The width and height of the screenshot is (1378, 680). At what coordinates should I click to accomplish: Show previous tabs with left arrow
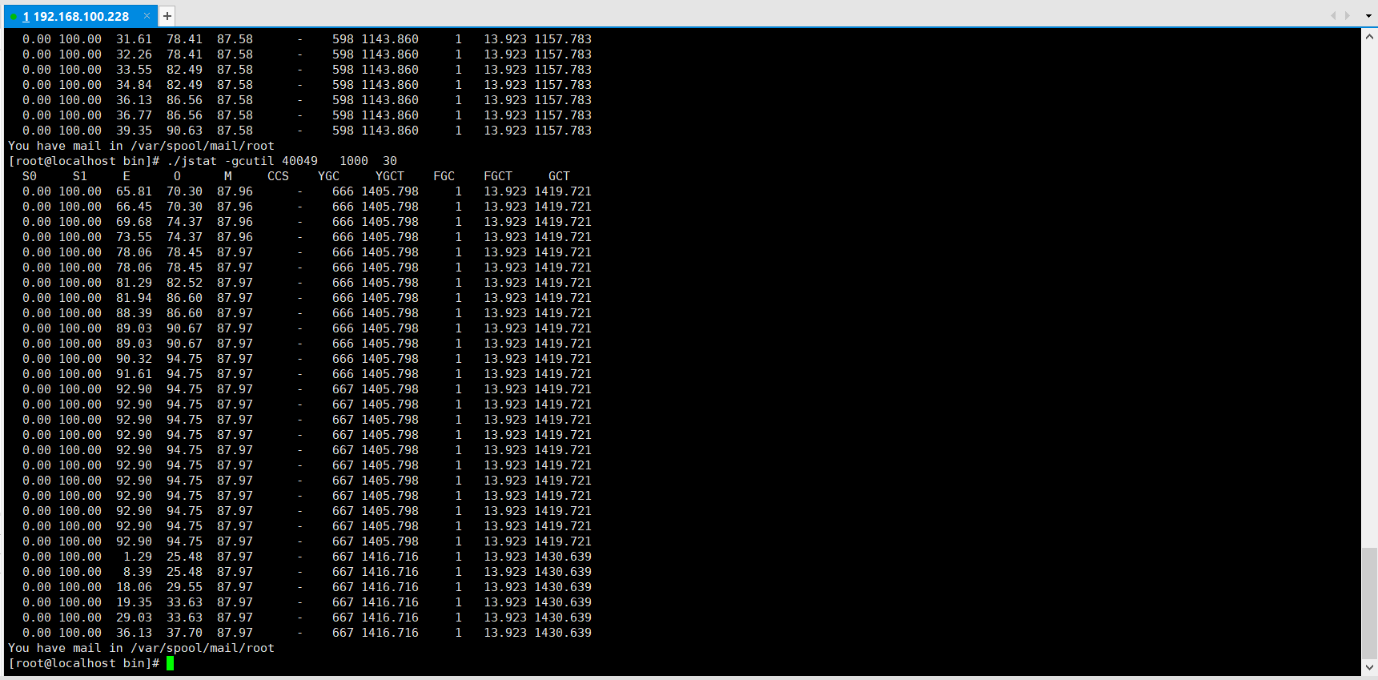click(1333, 15)
